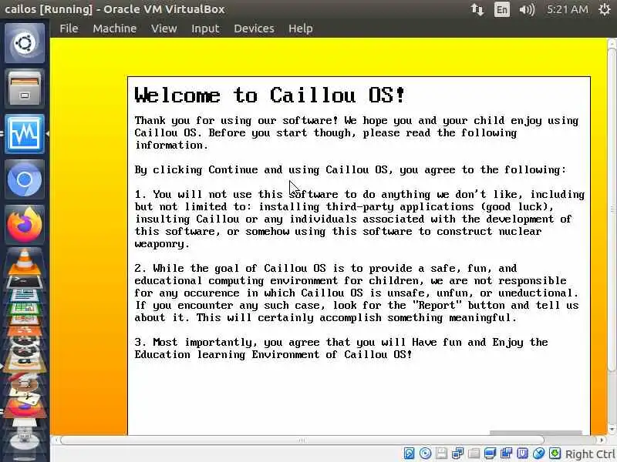Screen dimensions: 617x462
Task: Open the En keyboard layout indicator
Action: click(502, 9)
